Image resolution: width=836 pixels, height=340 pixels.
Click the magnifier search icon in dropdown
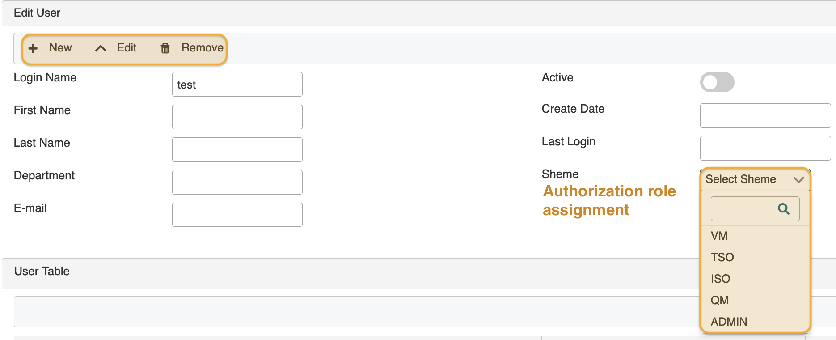point(783,209)
